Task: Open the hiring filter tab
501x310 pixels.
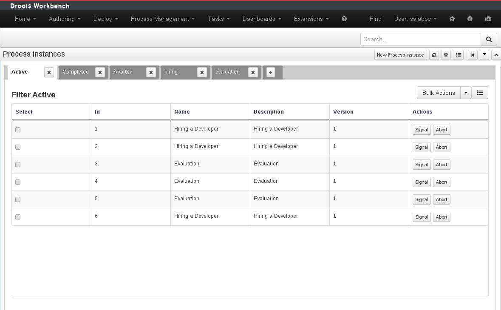Action: pos(171,72)
